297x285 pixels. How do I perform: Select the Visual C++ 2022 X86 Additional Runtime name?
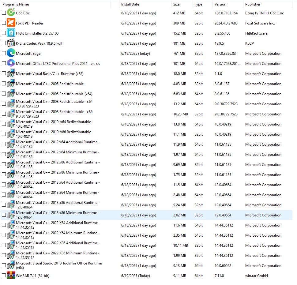pos(58,245)
